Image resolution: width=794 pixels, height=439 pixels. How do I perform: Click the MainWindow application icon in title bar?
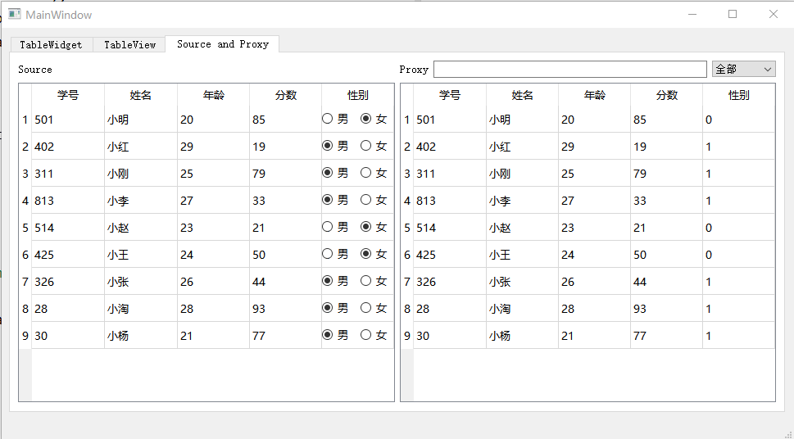(15, 14)
